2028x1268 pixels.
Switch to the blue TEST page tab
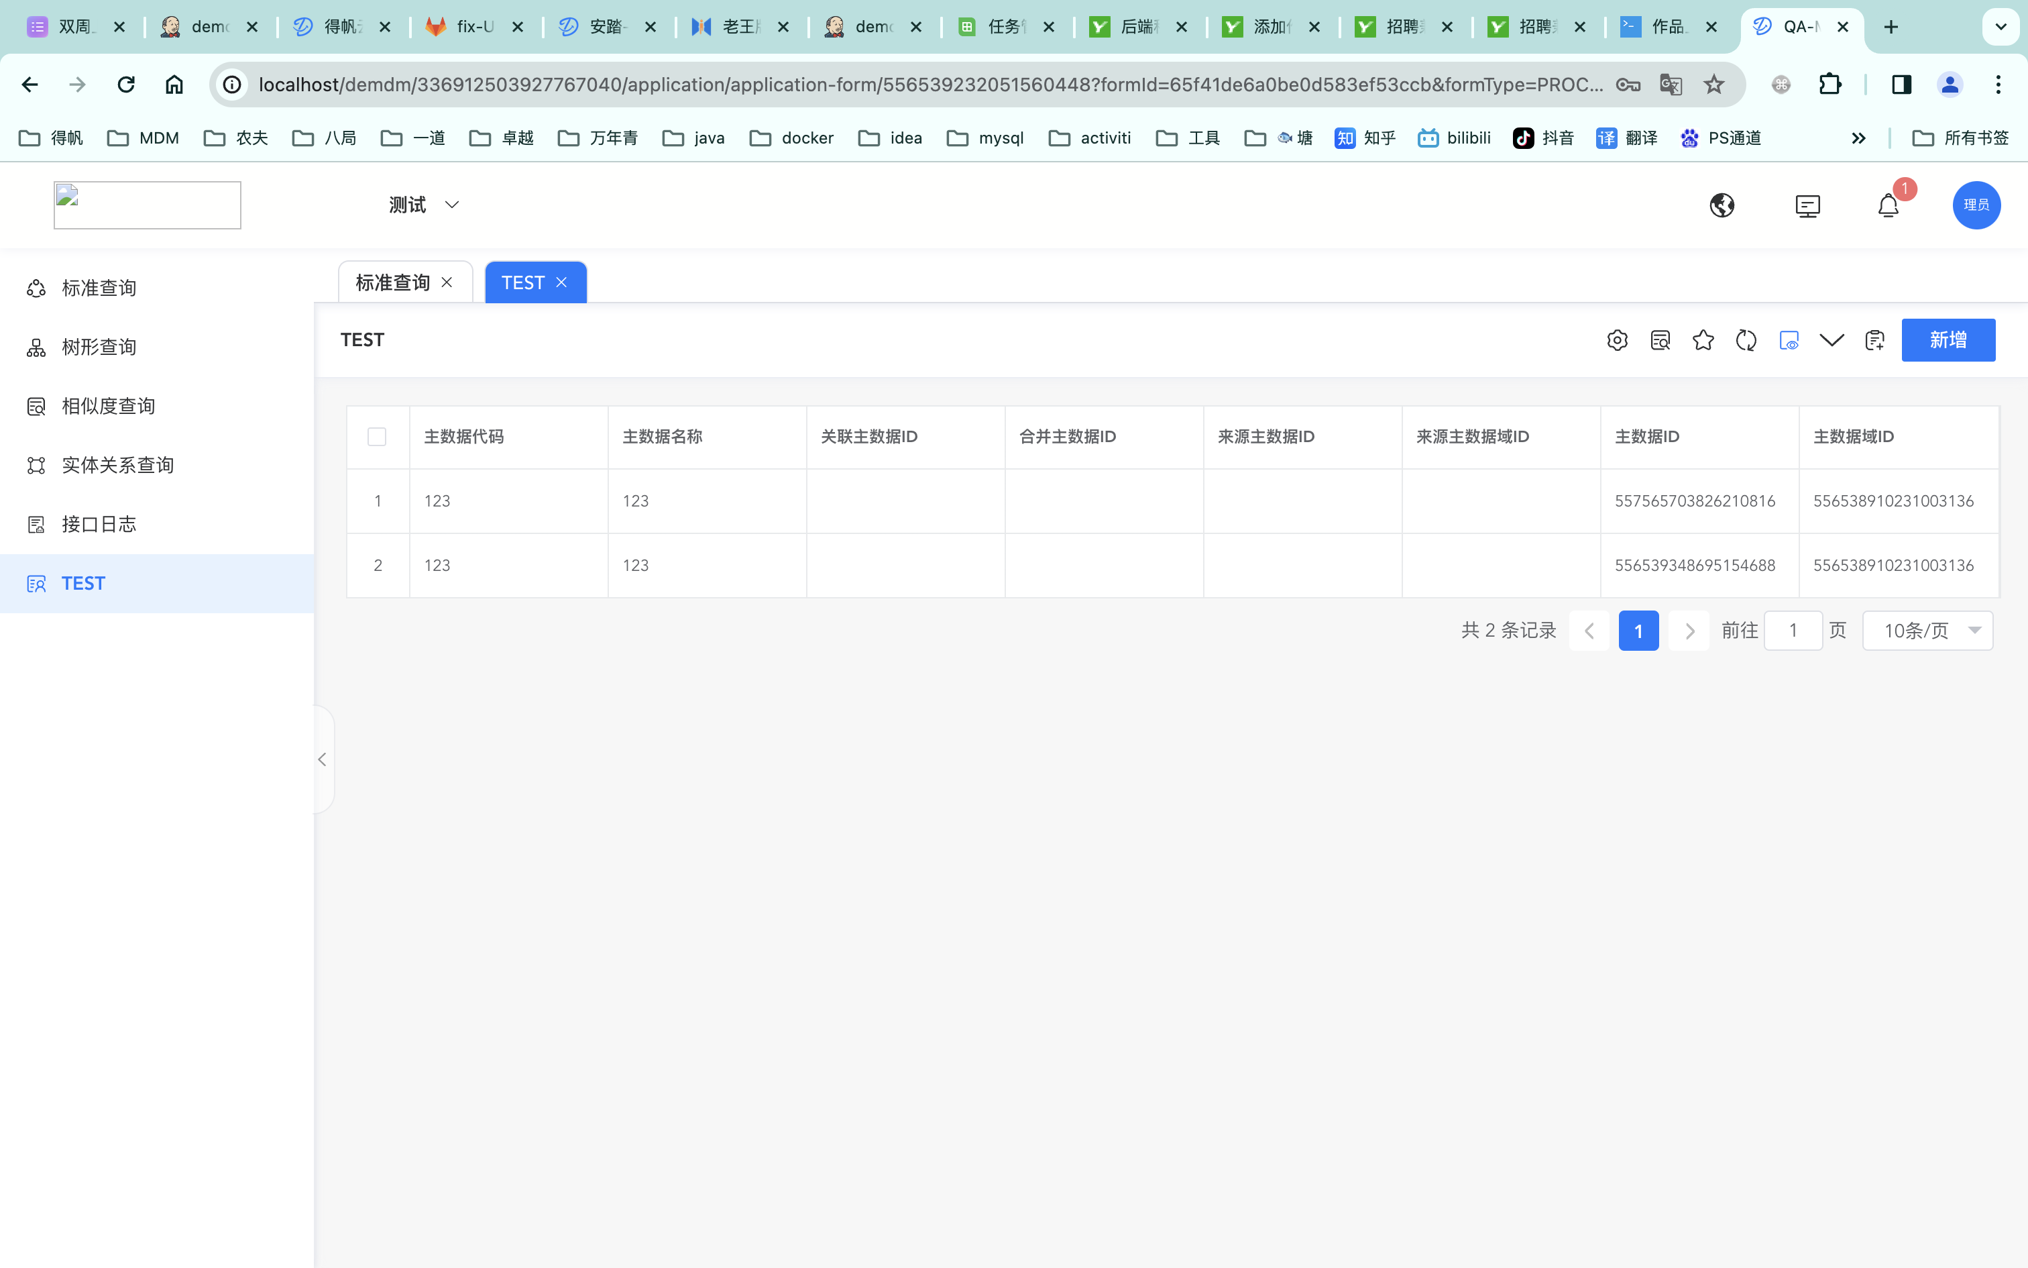523,282
